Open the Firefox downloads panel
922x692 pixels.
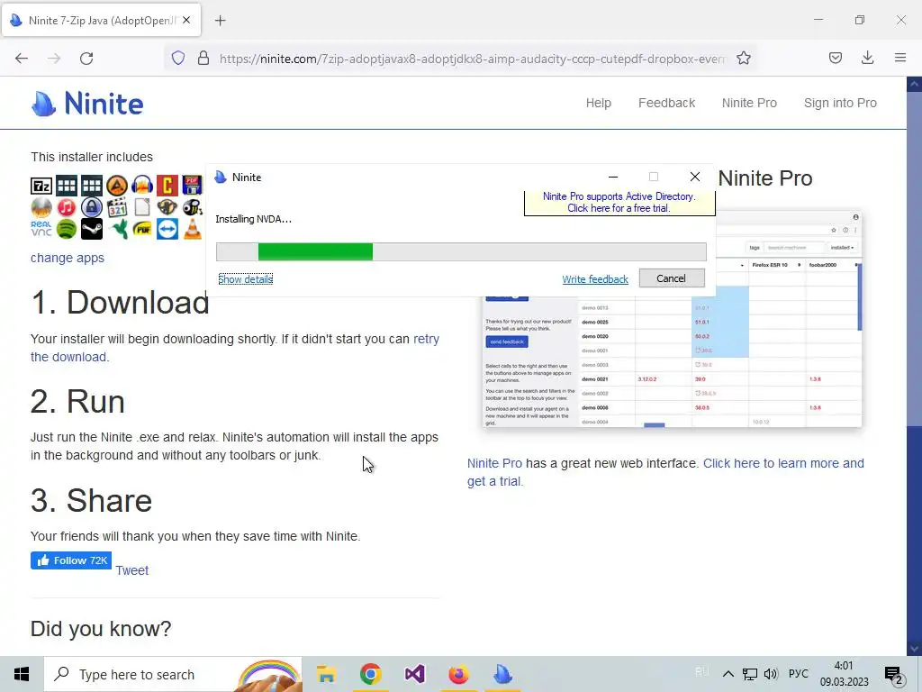click(867, 58)
